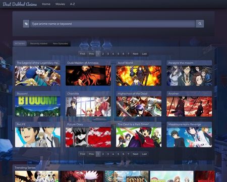227x182 pixels.
Task: Open the Dusk Maiden of Amnesia thumbnail
Action: 88,76
